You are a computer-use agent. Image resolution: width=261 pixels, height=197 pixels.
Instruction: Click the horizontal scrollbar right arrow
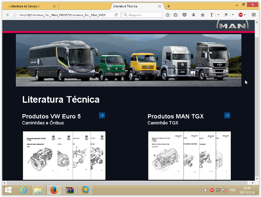click(x=253, y=183)
